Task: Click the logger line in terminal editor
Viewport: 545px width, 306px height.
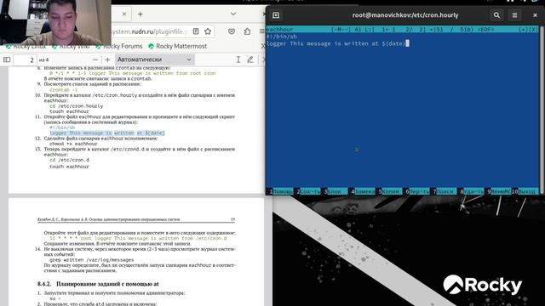Action: (x=336, y=43)
